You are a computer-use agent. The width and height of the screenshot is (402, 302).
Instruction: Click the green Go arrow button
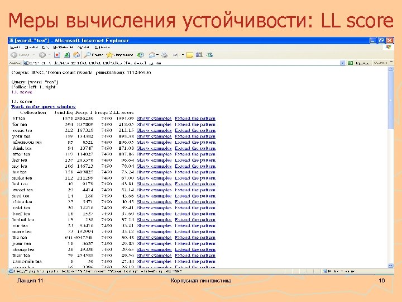click(350, 63)
